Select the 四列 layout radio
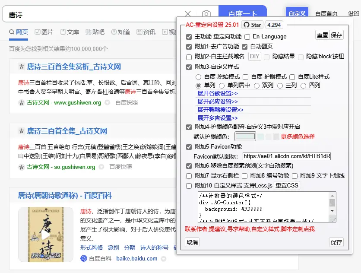 (304, 86)
